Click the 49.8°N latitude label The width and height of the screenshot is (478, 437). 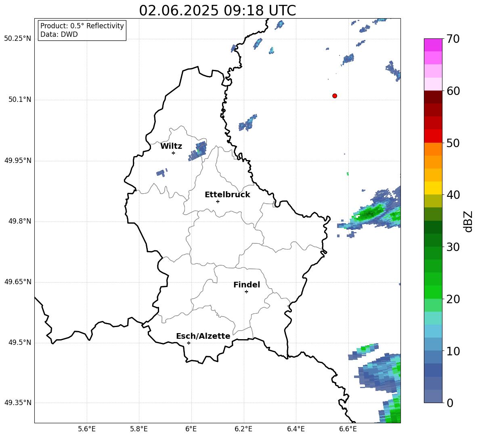(20, 221)
